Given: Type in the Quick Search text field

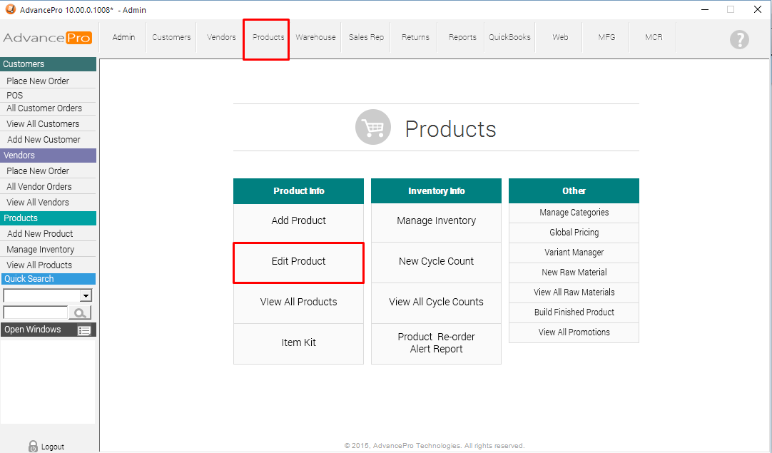Looking at the screenshot, I should point(35,312).
